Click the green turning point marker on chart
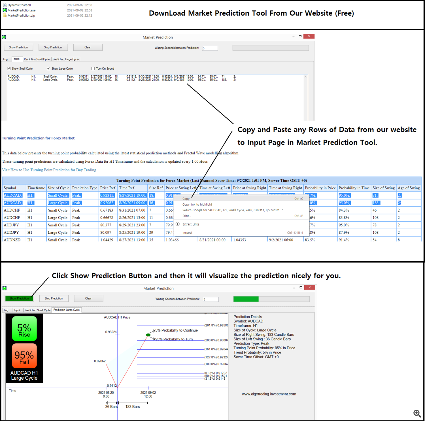Image resolution: width=425 pixels, height=421 pixels. click(x=148, y=335)
